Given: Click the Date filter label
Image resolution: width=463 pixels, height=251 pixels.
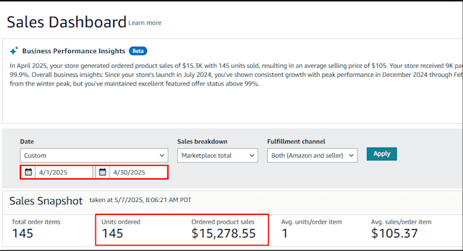Looking at the screenshot, I should tap(27, 141).
